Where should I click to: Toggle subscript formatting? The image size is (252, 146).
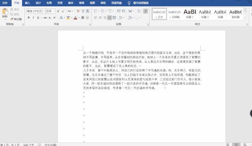click(50, 17)
